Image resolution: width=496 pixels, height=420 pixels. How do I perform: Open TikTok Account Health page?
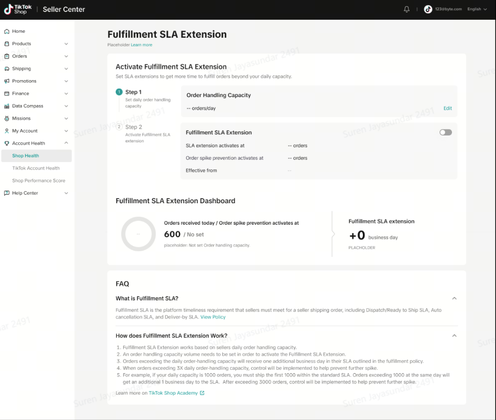click(x=36, y=168)
